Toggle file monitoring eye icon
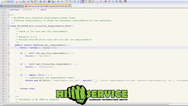The height and width of the screenshot is (106, 188). pyautogui.click(x=101, y=1)
